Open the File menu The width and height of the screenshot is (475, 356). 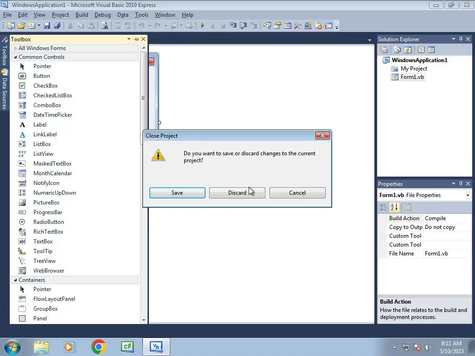pos(7,15)
